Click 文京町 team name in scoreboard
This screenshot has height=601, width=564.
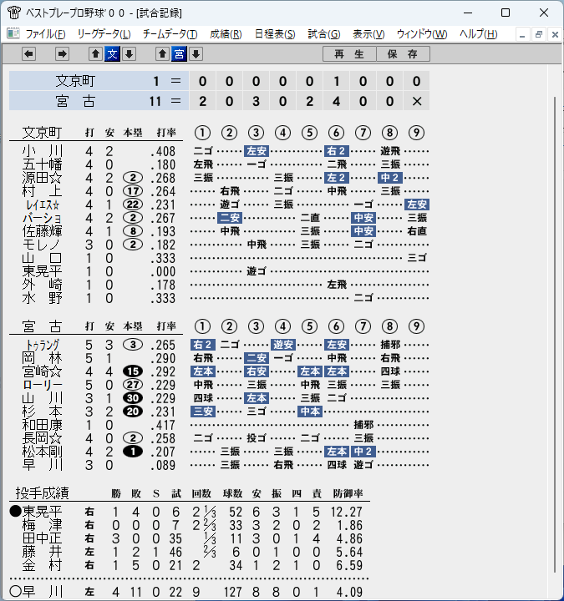click(75, 81)
